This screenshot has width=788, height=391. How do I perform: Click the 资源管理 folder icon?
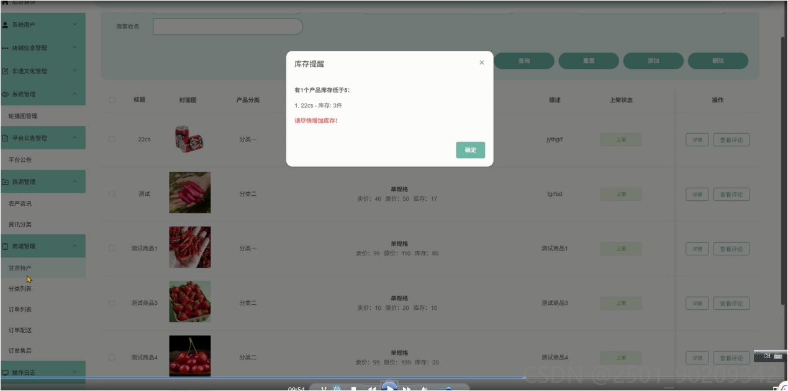[6, 182]
